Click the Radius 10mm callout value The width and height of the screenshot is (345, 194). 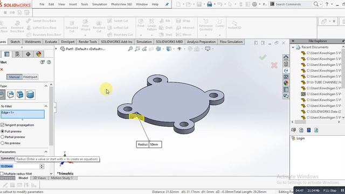(x=155, y=144)
